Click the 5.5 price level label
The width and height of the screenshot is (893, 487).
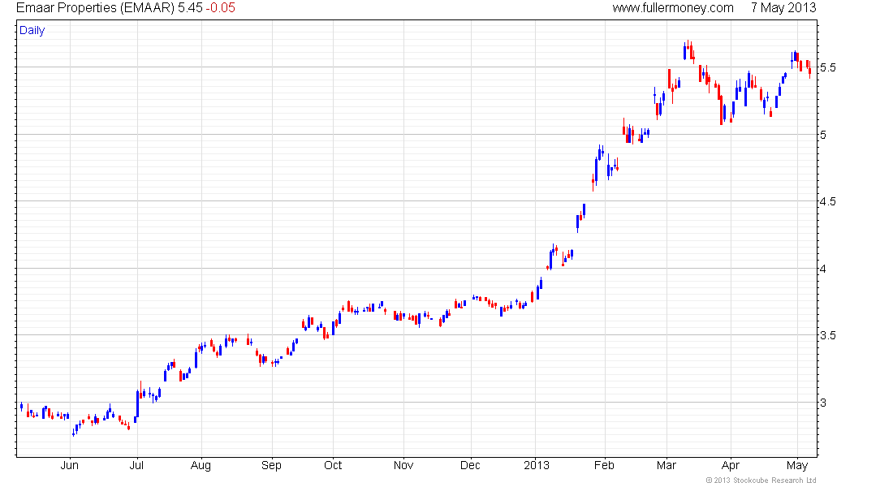828,68
